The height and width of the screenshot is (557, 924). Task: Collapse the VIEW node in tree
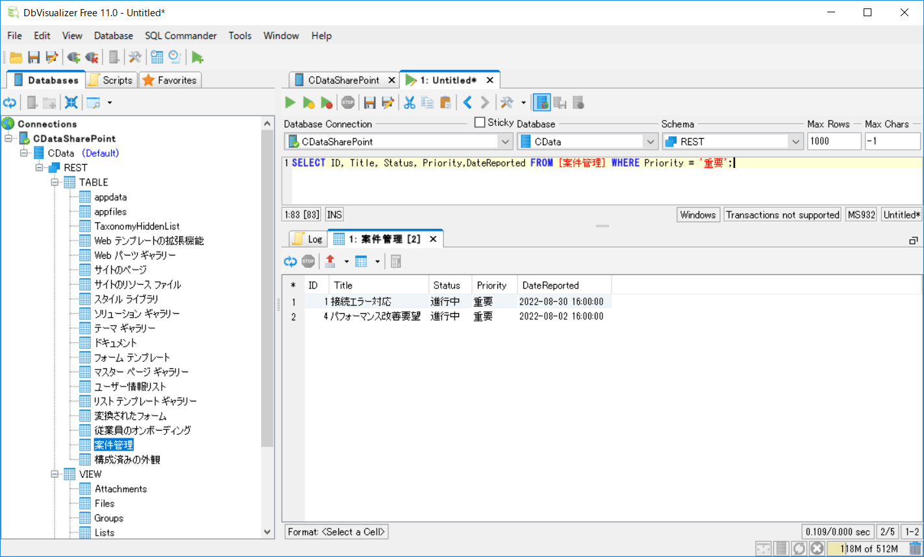(x=55, y=475)
